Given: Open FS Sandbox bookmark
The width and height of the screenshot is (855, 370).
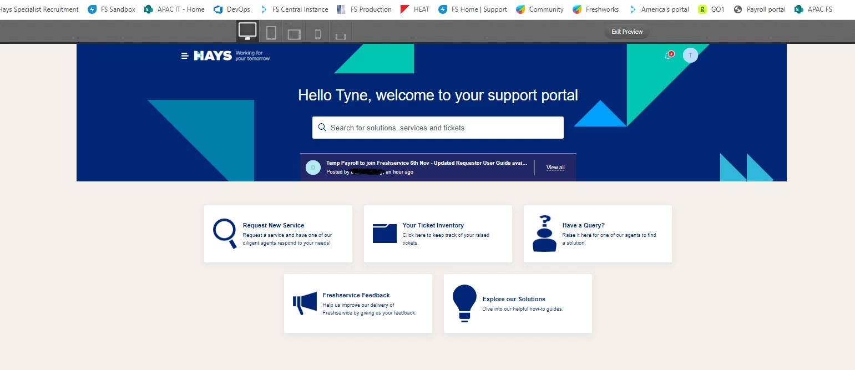Looking at the screenshot, I should (112, 9).
